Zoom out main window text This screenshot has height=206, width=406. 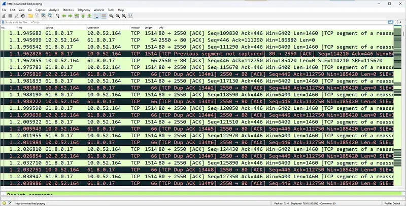tap(118, 16)
